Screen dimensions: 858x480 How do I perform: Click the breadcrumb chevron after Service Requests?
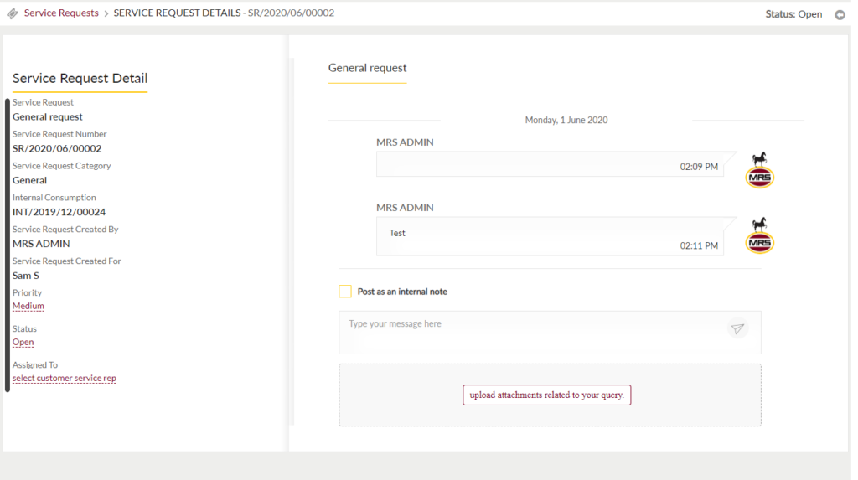pos(106,13)
